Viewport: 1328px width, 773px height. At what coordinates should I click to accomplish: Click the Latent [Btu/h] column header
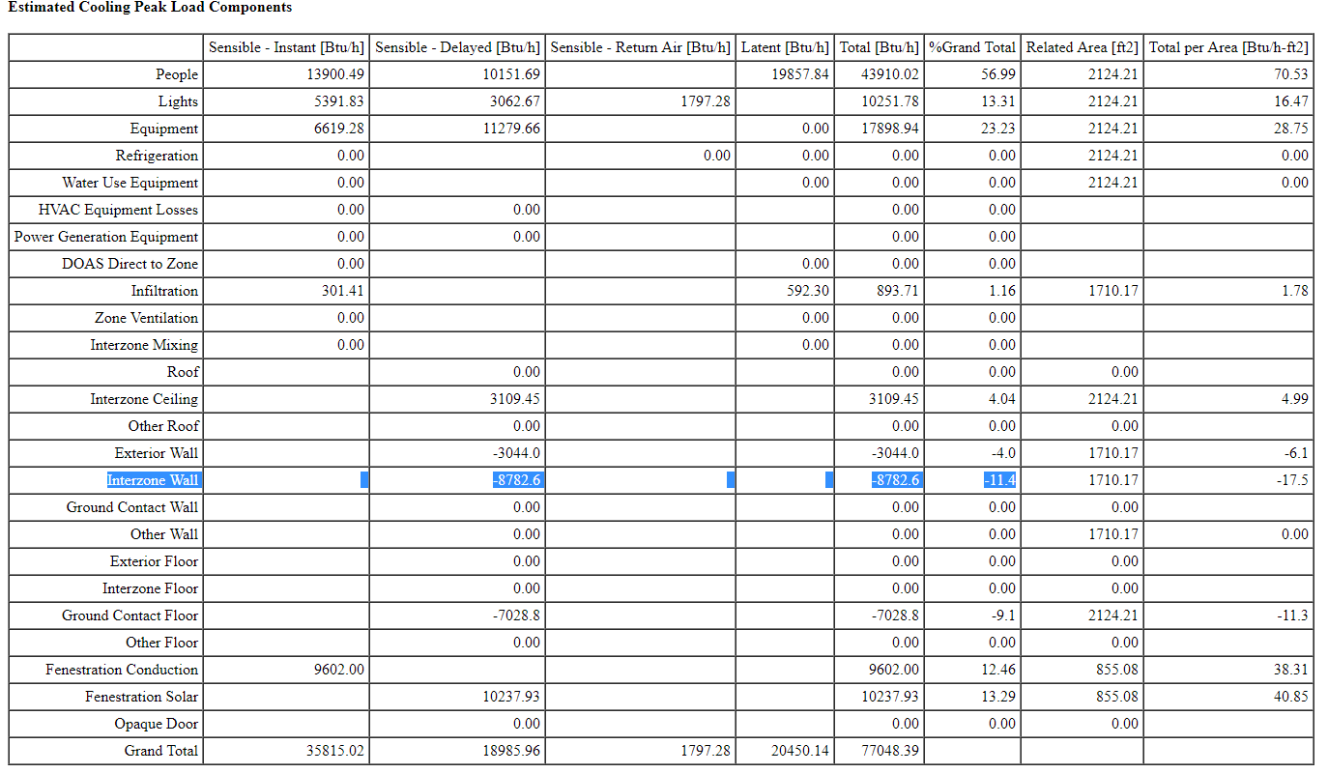coord(786,47)
